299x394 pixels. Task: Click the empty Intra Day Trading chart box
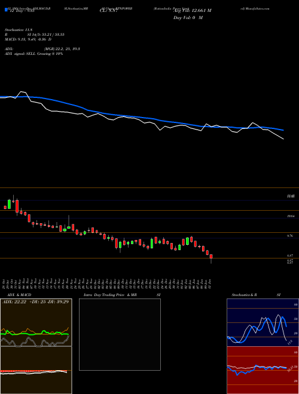[120, 334]
